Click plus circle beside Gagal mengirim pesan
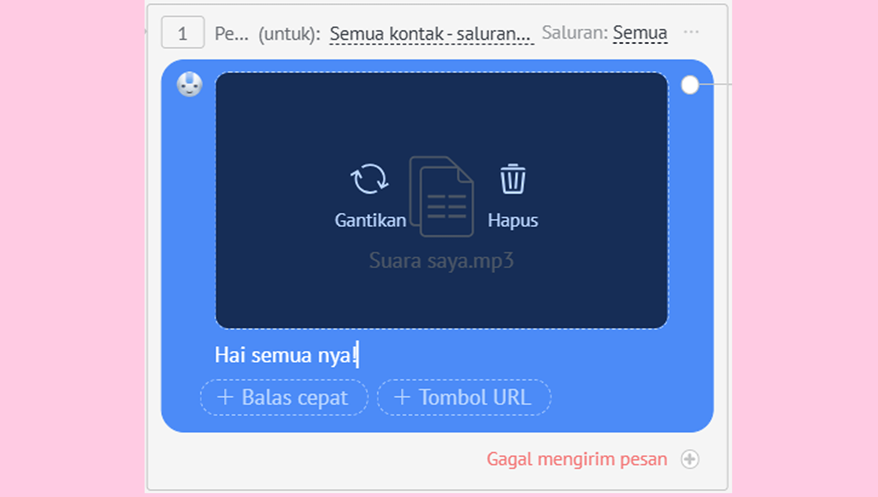 [x=689, y=459]
